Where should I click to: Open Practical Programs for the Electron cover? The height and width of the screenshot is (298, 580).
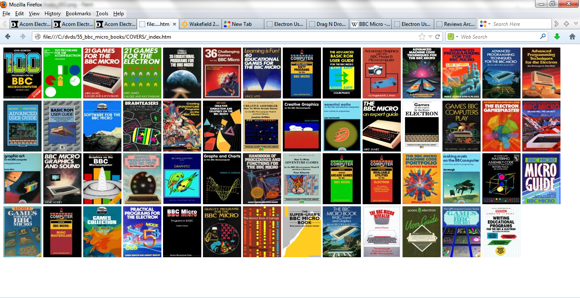point(142,232)
